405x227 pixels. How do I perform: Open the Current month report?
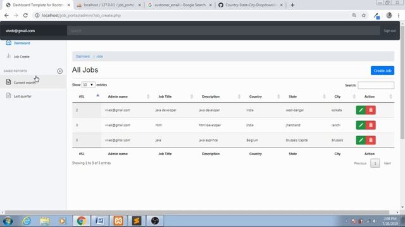(25, 83)
